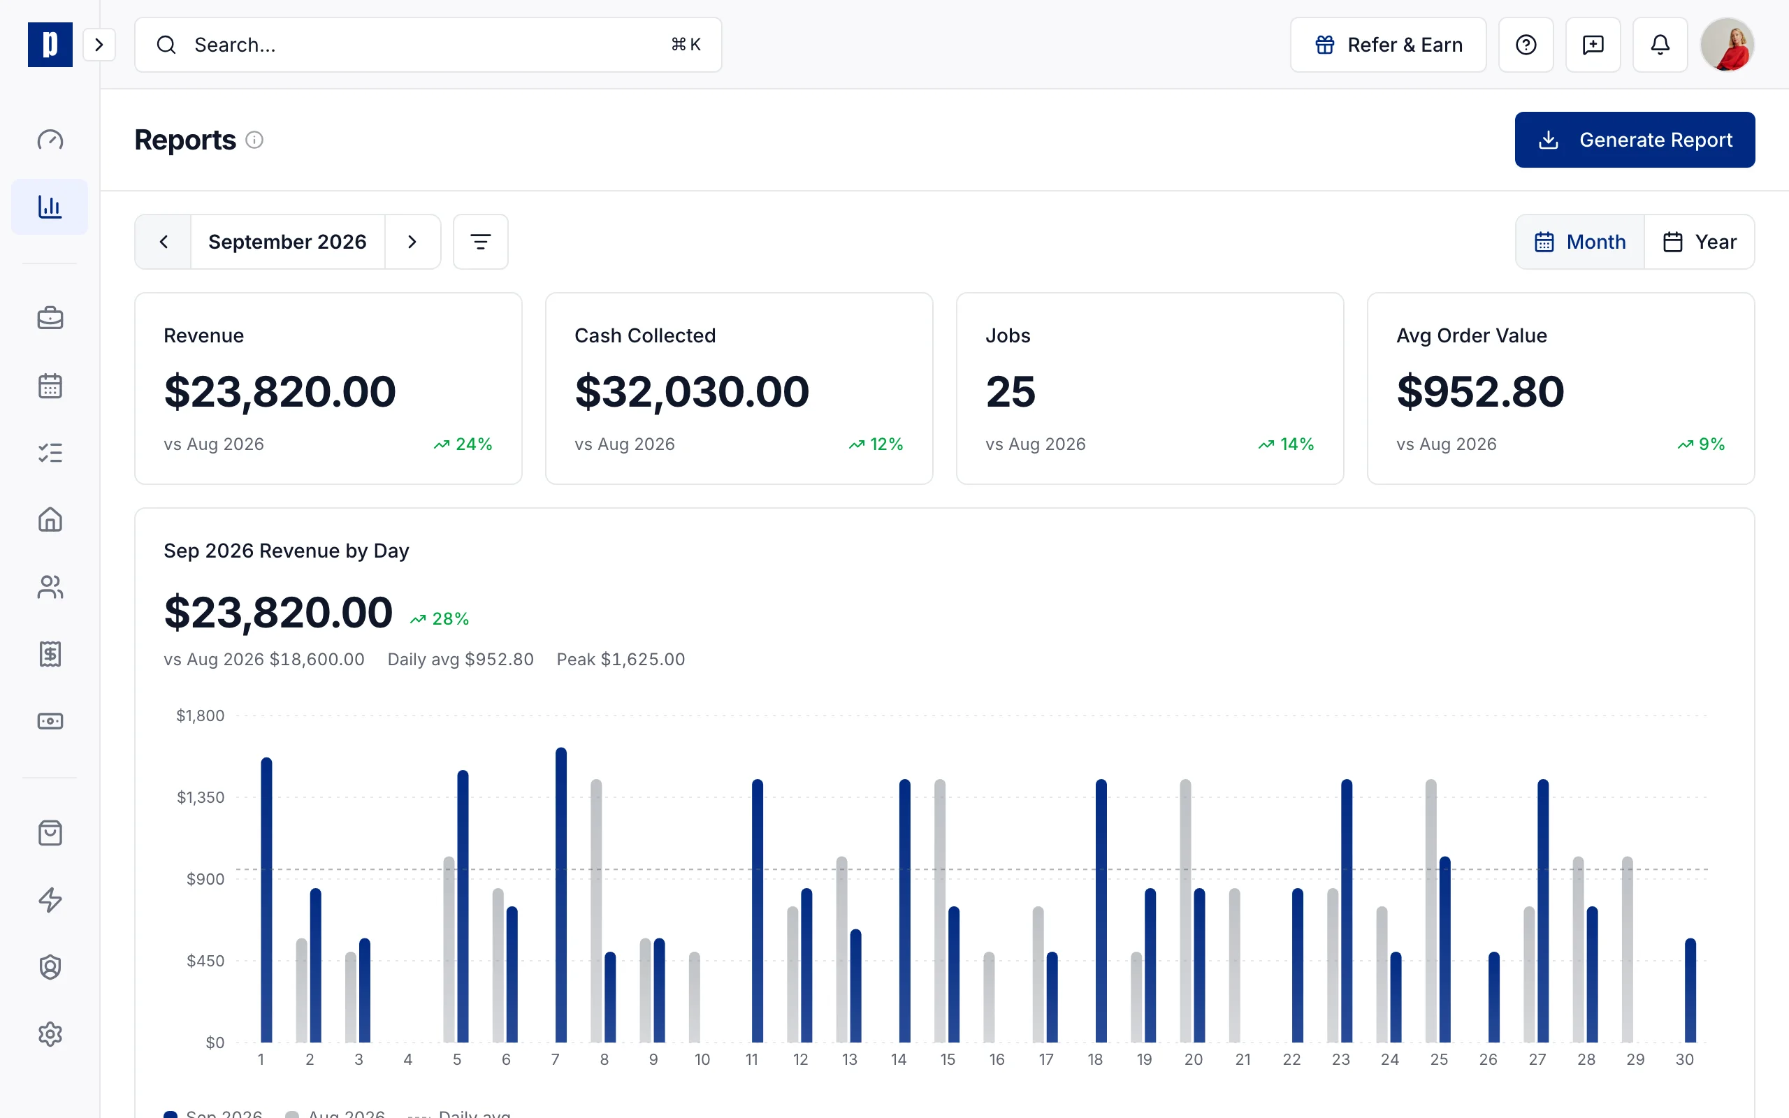Open the feedback message icon
Screen dimensions: 1789x1118
[x=1593, y=44]
